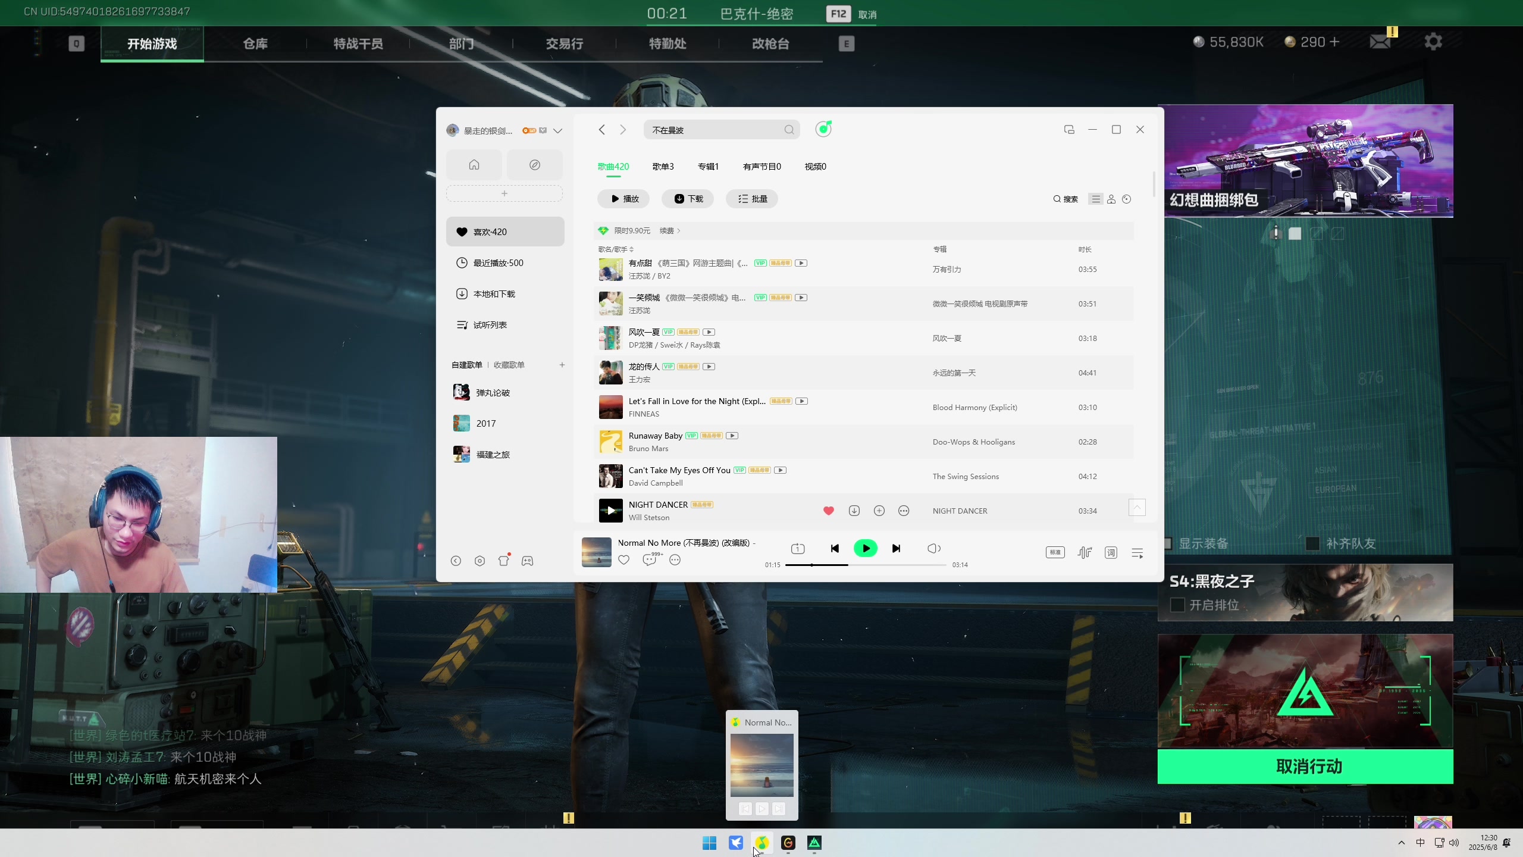
Task: Collapse sidebar with circled arrow icon
Action: (456, 561)
